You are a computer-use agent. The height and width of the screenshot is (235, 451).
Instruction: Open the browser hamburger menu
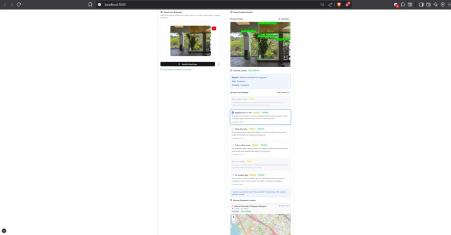(x=449, y=4)
